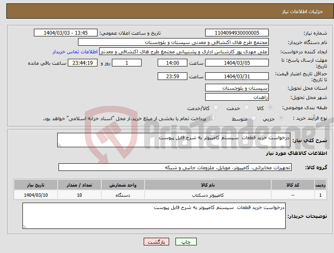The height and width of the screenshot is (253, 334).
Task: Click the price validity date 1404/03/31 field
Action: [237, 76]
